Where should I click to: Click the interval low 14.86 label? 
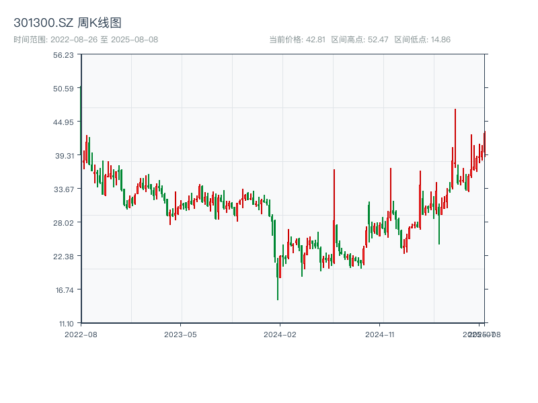422,40
